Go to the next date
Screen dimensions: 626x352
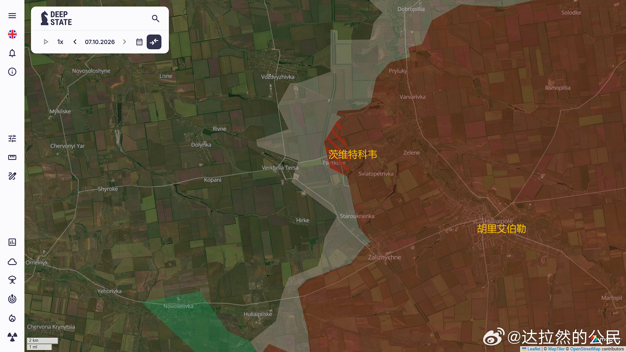[125, 42]
